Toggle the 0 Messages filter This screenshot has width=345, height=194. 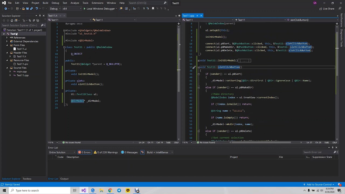[129, 152]
